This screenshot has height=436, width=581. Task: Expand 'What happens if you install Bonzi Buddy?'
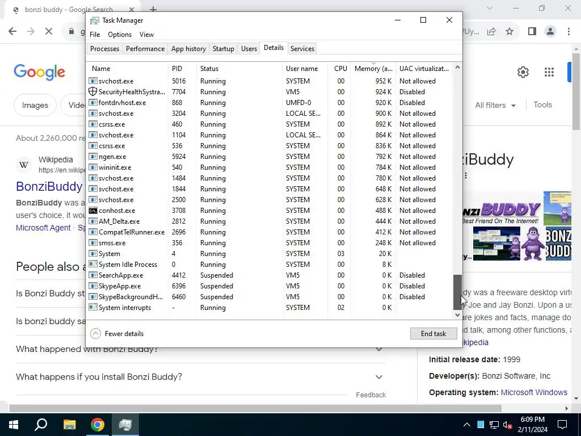point(378,377)
